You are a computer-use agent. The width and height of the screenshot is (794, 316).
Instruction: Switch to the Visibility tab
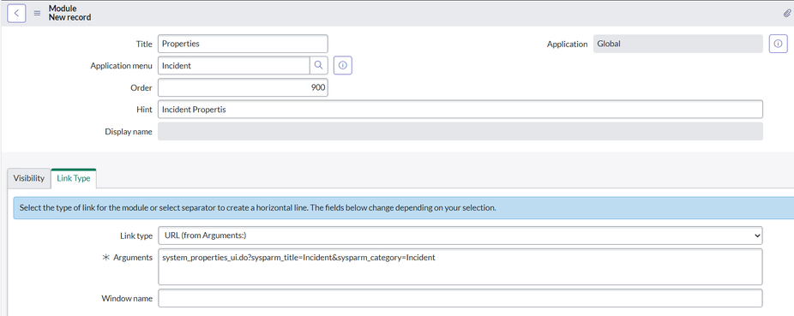[x=29, y=178]
